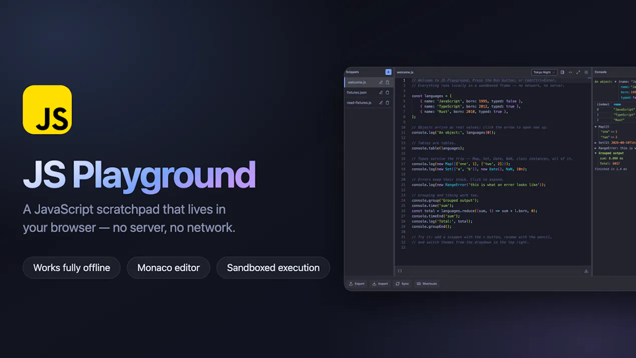Viewport: 636px width, 358px height.
Task: Collapse the Grouped output console group
Action: pos(596,153)
